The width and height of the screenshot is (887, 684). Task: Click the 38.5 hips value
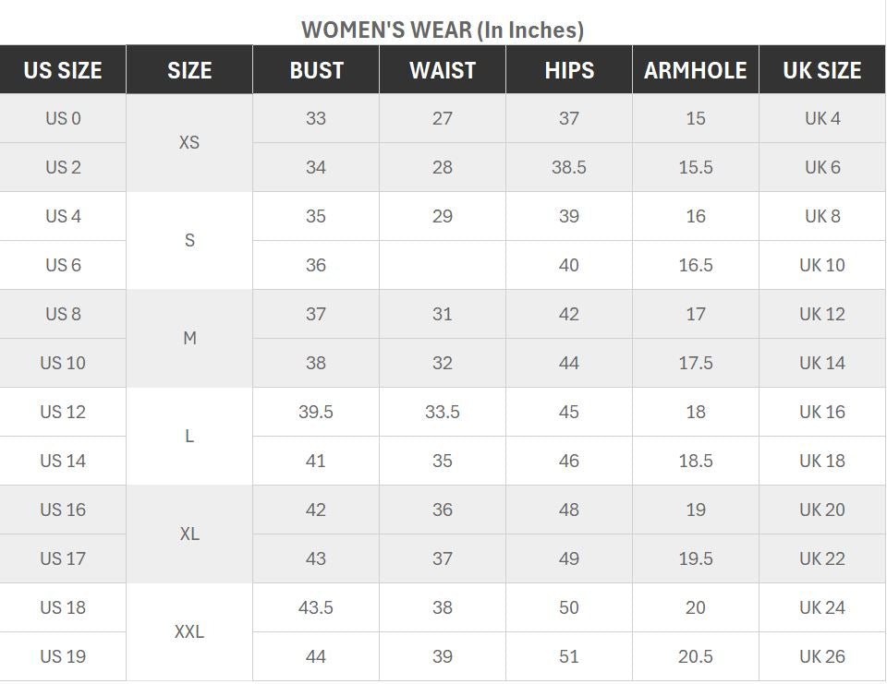click(x=569, y=167)
